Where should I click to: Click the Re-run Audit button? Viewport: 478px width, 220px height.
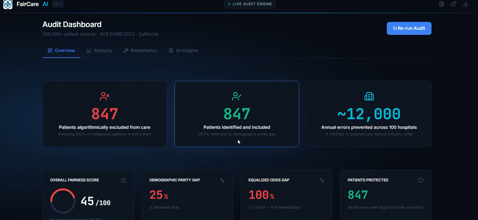click(x=409, y=28)
